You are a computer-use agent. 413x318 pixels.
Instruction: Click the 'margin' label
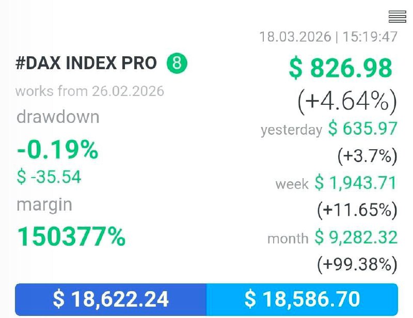coord(44,204)
